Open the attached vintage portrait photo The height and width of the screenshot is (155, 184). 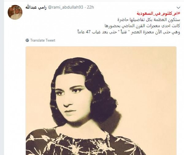coord(101,101)
